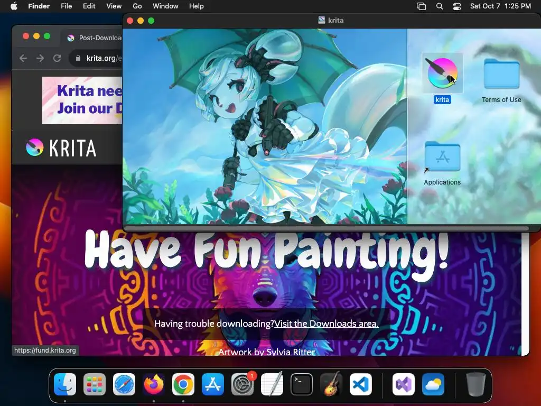Click the Stage Manager menu bar icon
Screen dimensions: 541x406
(421, 6)
